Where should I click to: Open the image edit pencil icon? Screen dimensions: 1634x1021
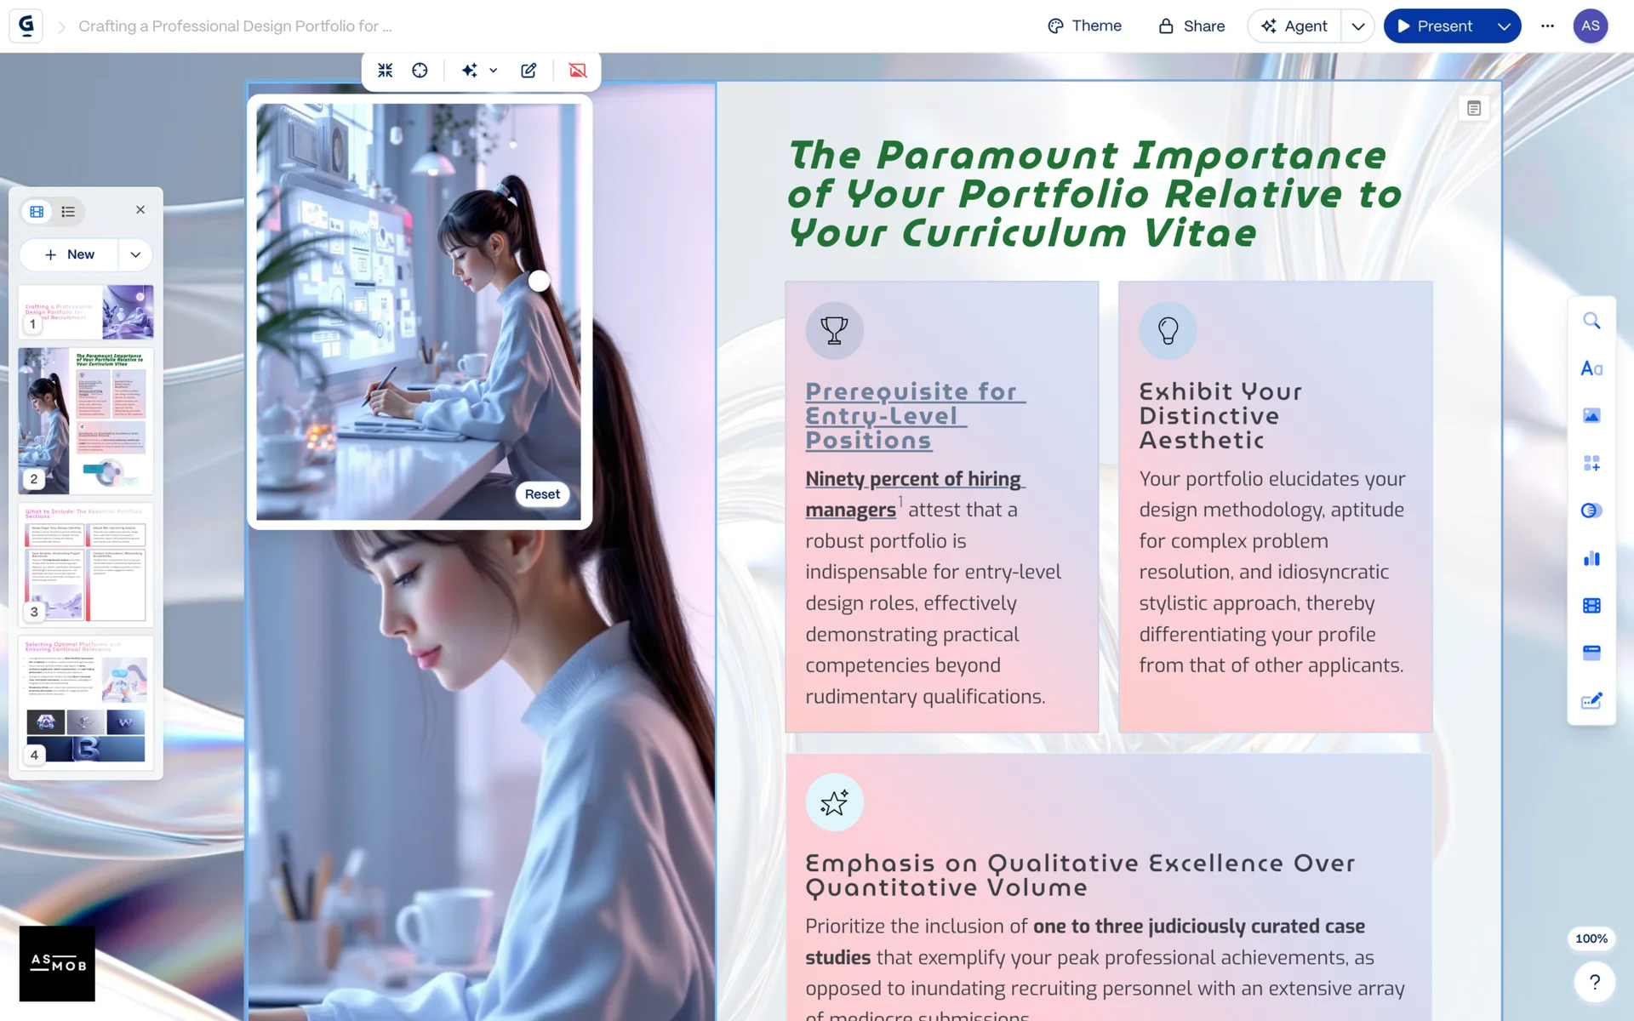click(528, 71)
